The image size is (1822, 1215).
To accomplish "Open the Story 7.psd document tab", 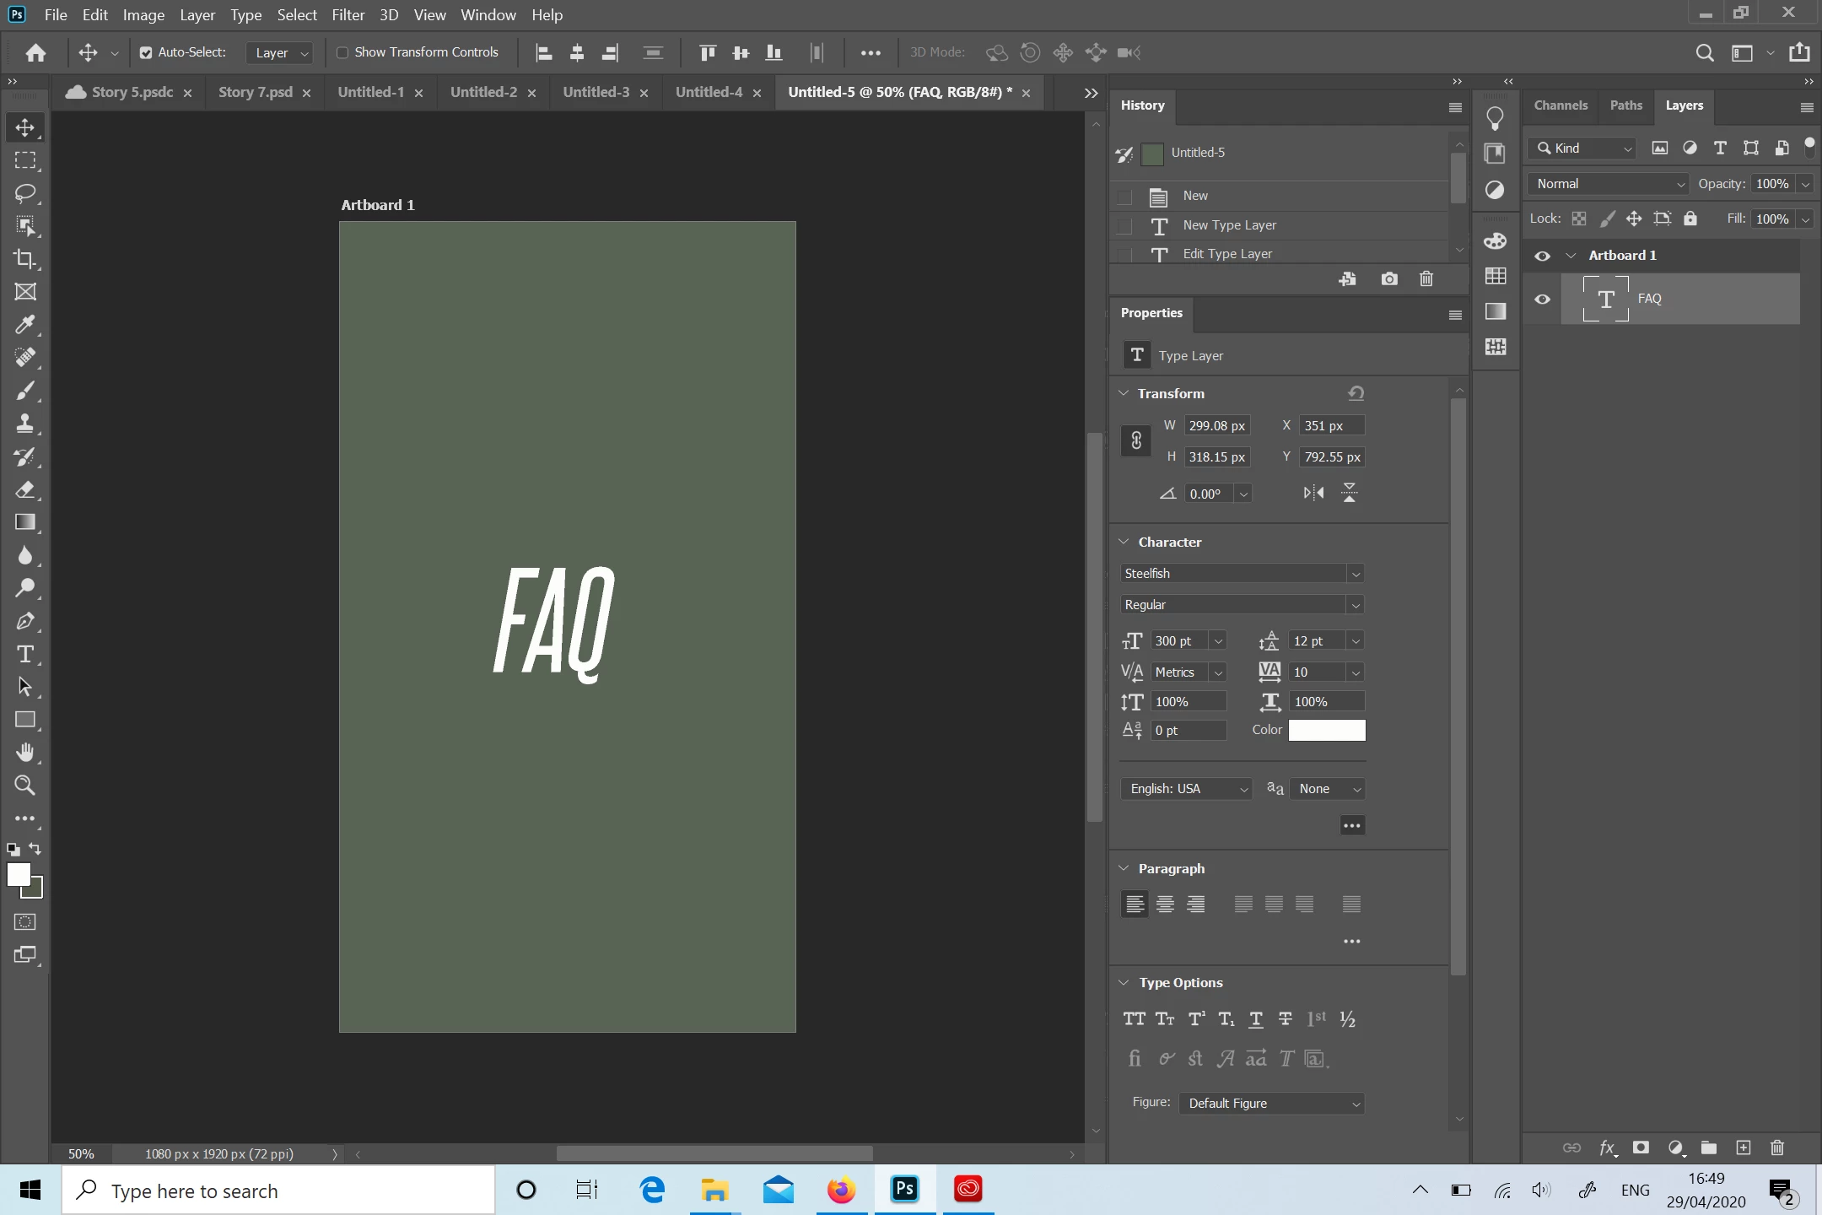I will [x=255, y=92].
